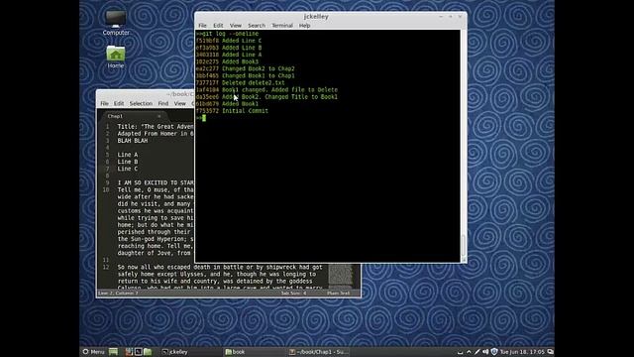Click the window list icon at taskbar end

550,352
